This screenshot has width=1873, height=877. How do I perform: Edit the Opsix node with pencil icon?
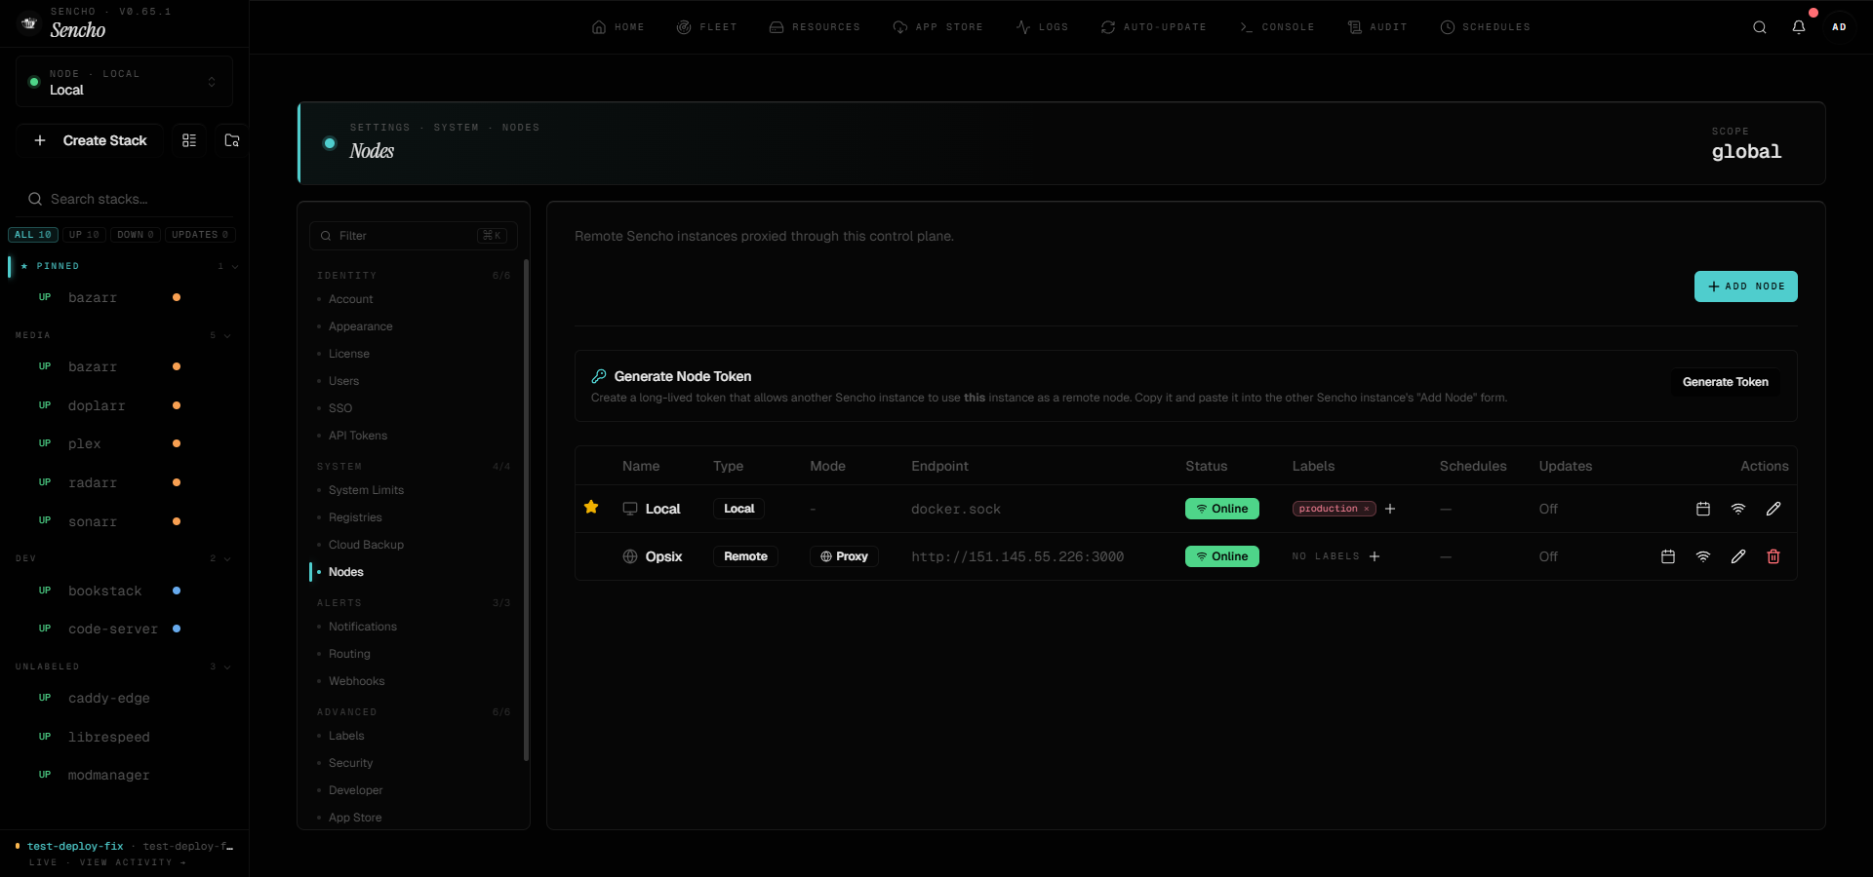[x=1738, y=556]
